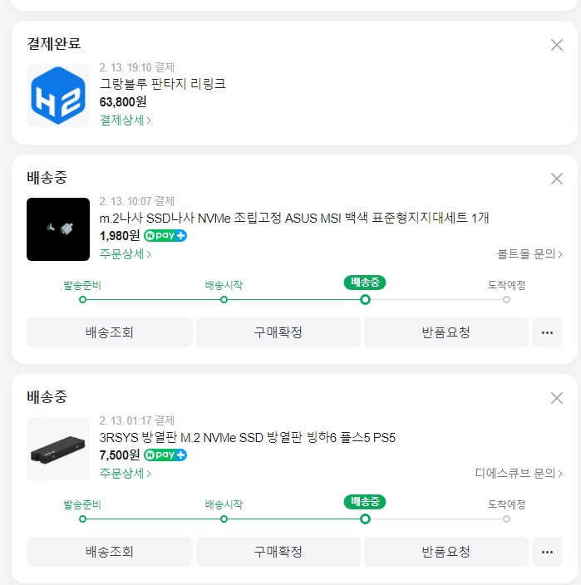The width and height of the screenshot is (581, 585).
Task: Dismiss the 결제완료 order card
Action: (557, 45)
